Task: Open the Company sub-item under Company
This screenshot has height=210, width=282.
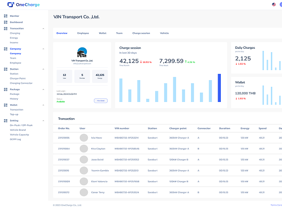Action: [16, 54]
